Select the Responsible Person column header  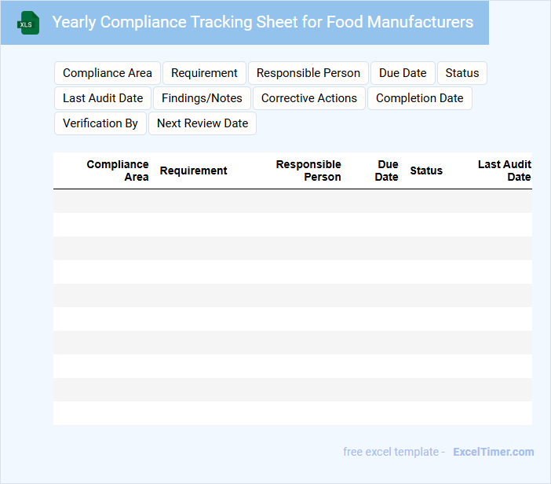[308, 170]
